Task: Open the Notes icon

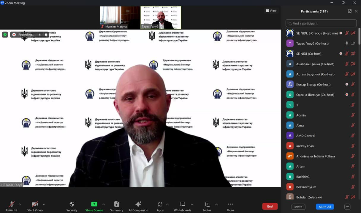Action: click(207, 204)
